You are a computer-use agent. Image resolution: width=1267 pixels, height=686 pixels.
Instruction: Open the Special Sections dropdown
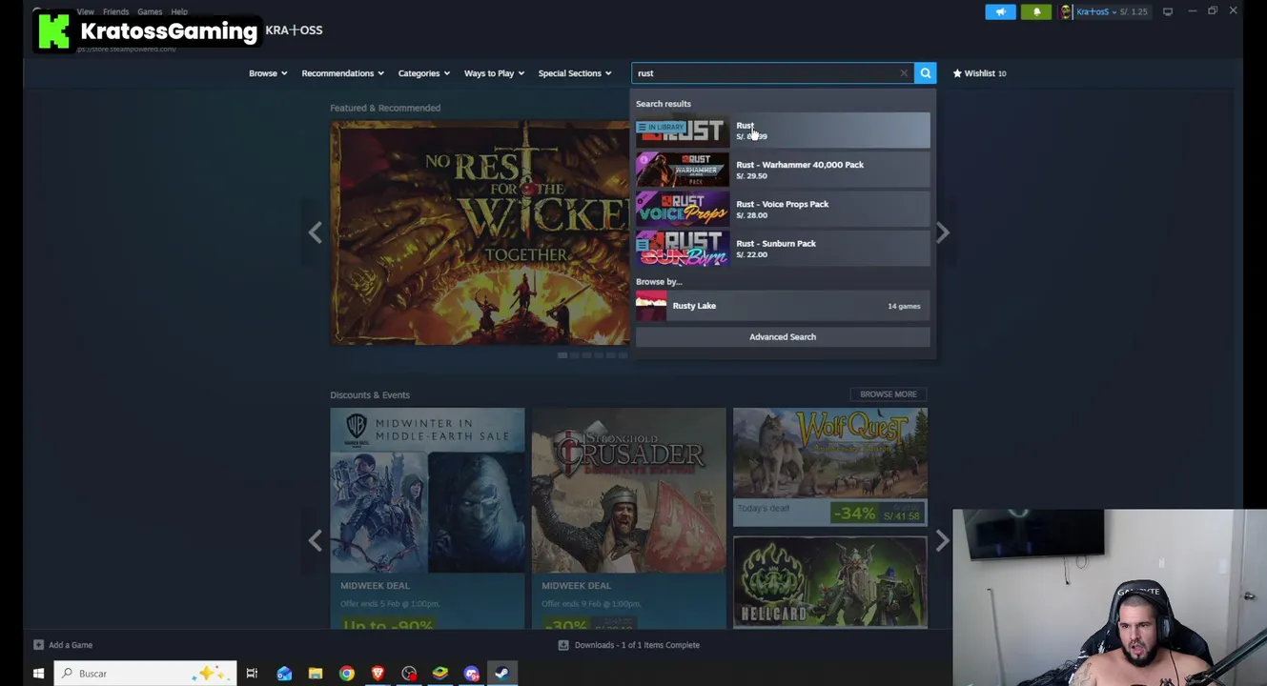575,73
